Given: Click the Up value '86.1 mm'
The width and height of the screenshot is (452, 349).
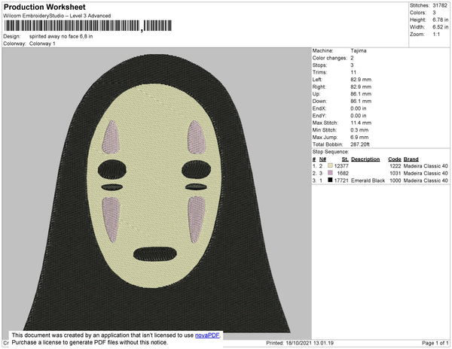Looking at the screenshot, I should tap(361, 94).
